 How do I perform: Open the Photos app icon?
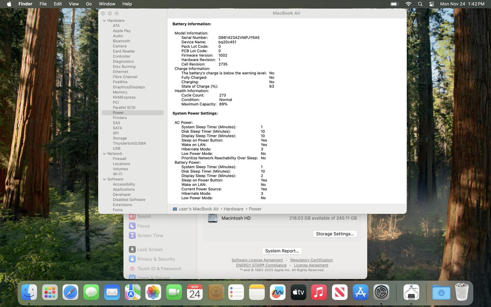click(153, 292)
